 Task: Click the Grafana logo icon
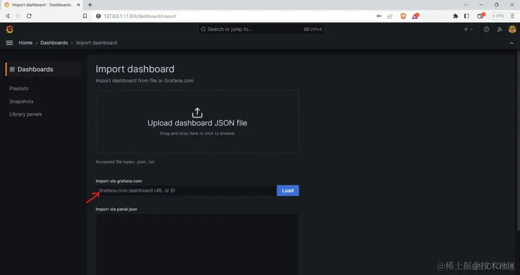pyautogui.click(x=10, y=29)
